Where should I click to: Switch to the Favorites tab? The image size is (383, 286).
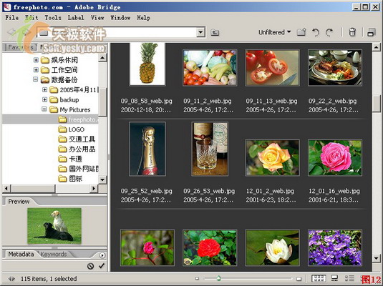(x=21, y=47)
